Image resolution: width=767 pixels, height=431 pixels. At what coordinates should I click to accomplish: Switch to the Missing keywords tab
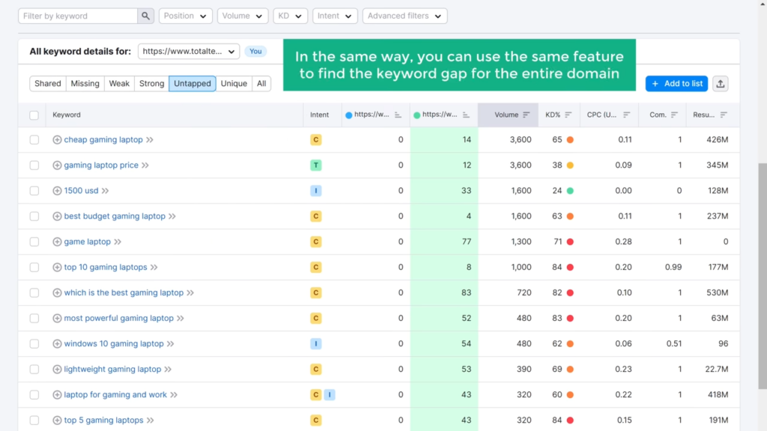(x=85, y=83)
